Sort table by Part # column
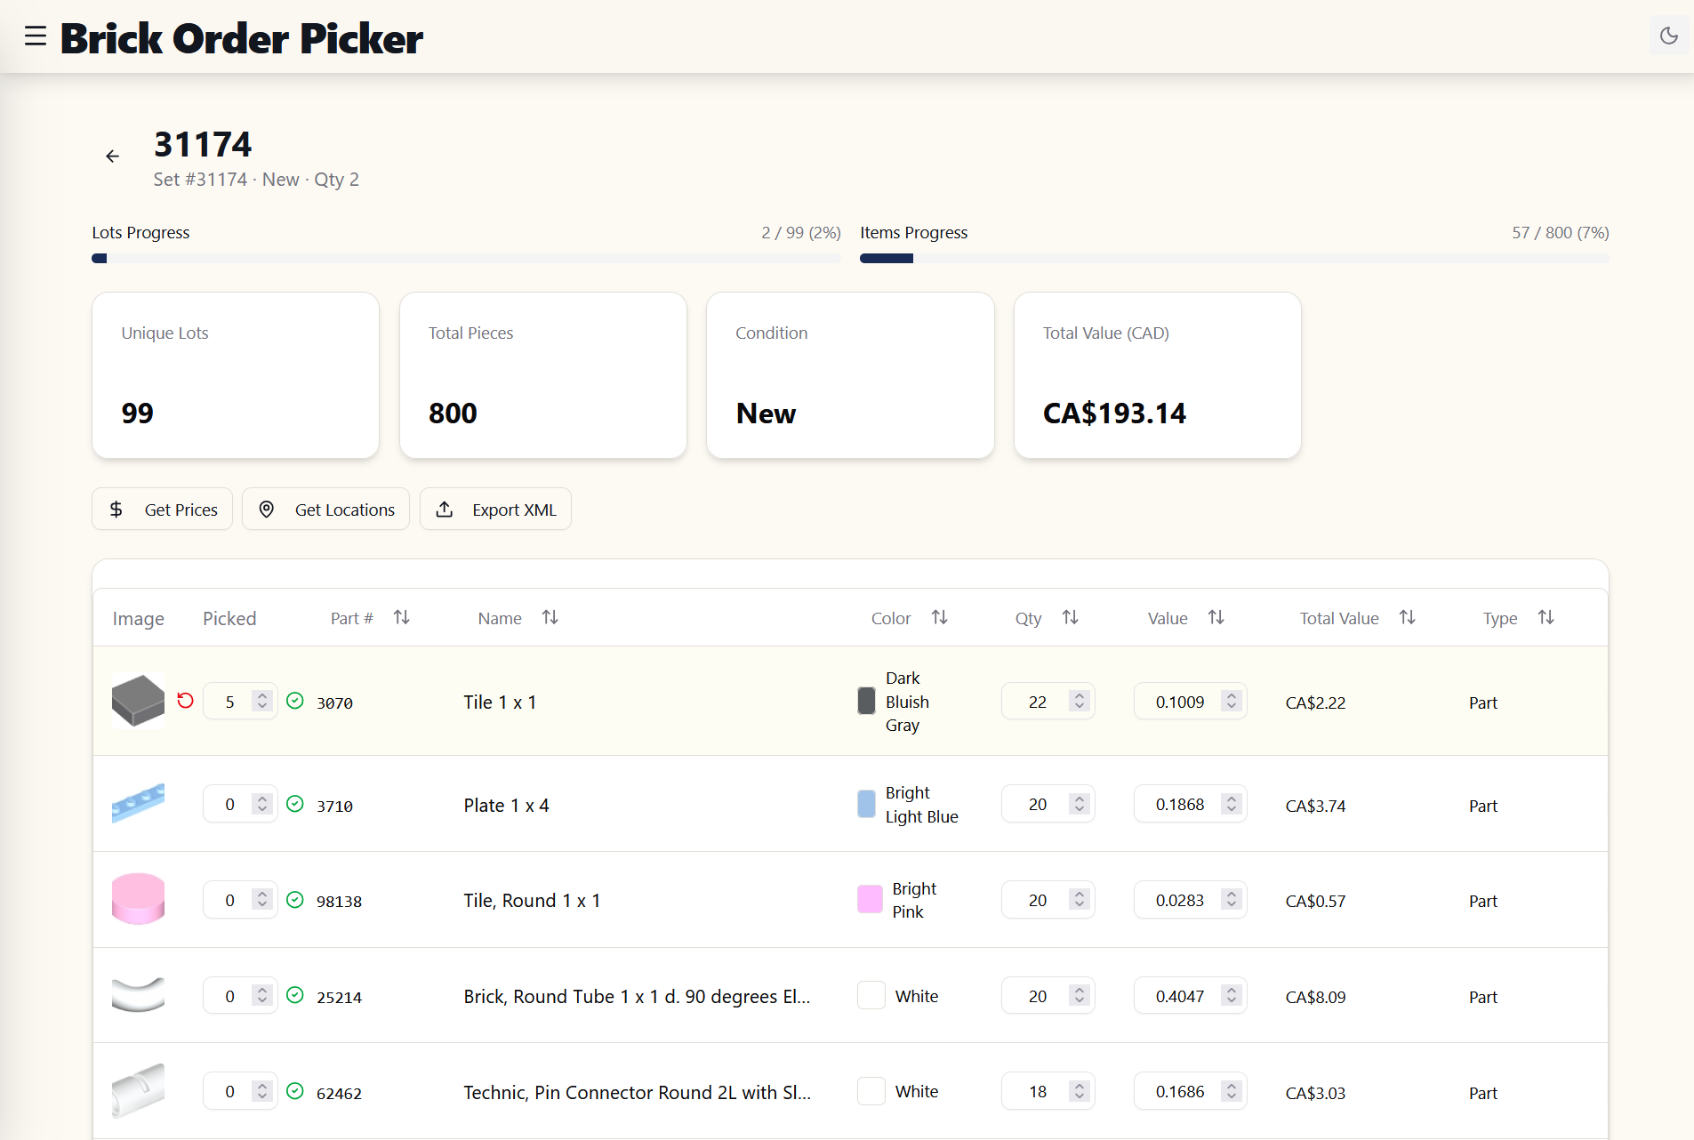 click(402, 617)
